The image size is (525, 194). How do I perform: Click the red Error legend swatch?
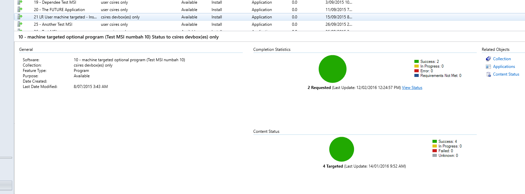point(416,71)
